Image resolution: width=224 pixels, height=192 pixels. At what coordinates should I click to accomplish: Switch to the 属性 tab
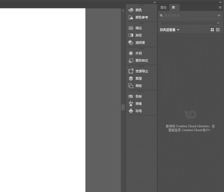pyautogui.click(x=163, y=7)
